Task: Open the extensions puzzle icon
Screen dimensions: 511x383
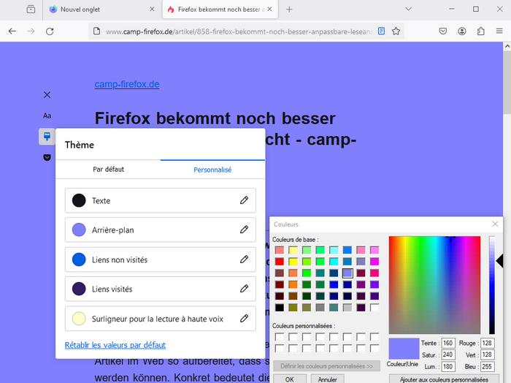Action: click(480, 31)
